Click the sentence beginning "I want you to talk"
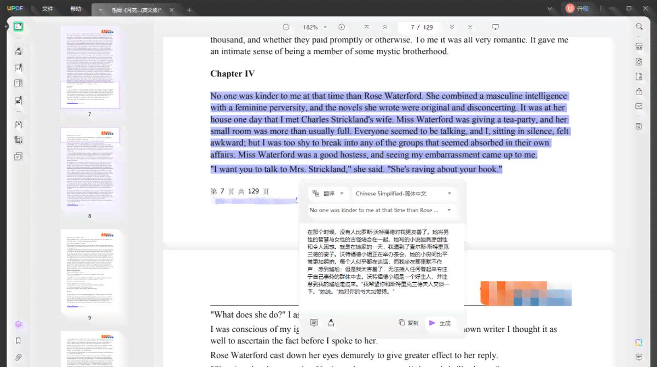 point(356,169)
